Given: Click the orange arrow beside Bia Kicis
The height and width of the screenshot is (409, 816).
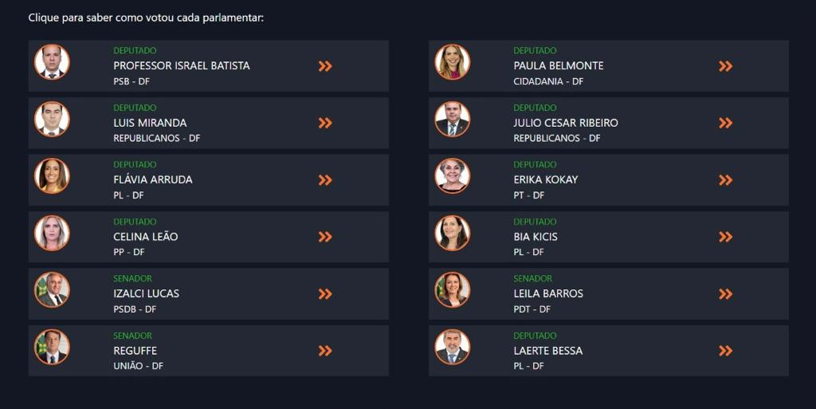Looking at the screenshot, I should [x=725, y=237].
